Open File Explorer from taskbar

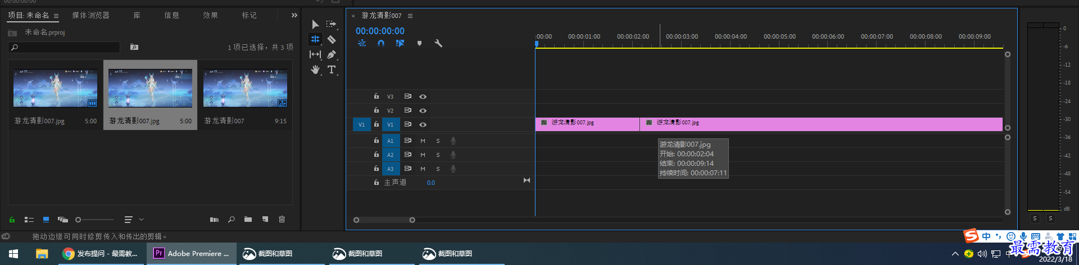(42, 254)
